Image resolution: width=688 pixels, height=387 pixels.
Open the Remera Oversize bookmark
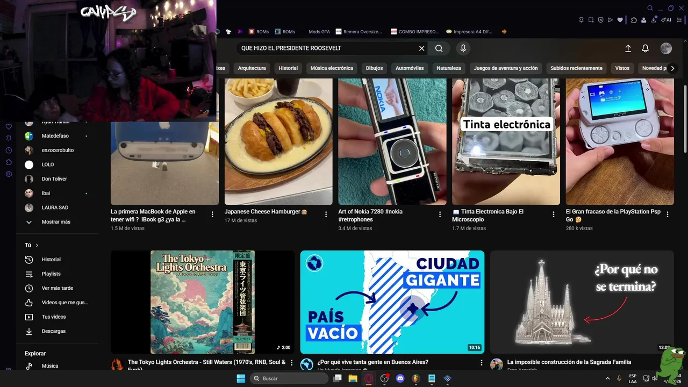click(359, 32)
